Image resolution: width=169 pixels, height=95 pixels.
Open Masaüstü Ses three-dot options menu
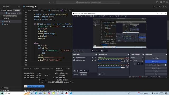127,61
